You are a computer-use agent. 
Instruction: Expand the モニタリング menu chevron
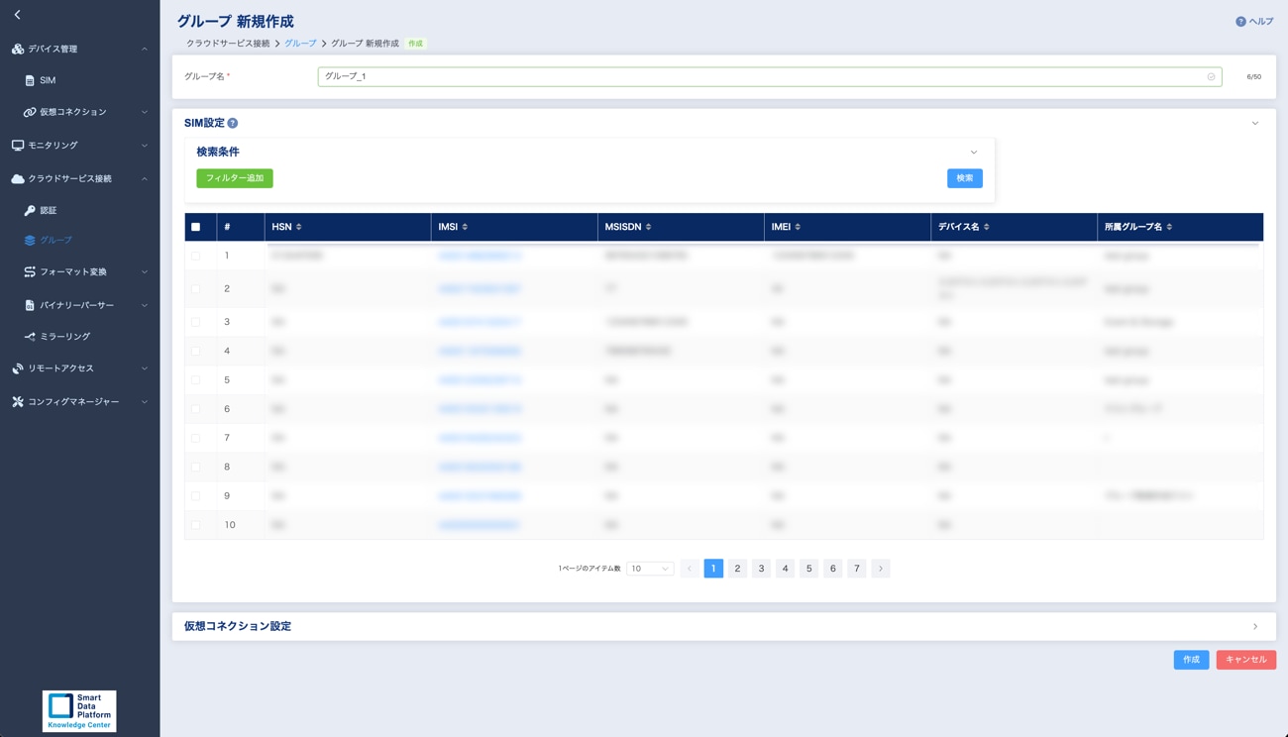point(145,147)
